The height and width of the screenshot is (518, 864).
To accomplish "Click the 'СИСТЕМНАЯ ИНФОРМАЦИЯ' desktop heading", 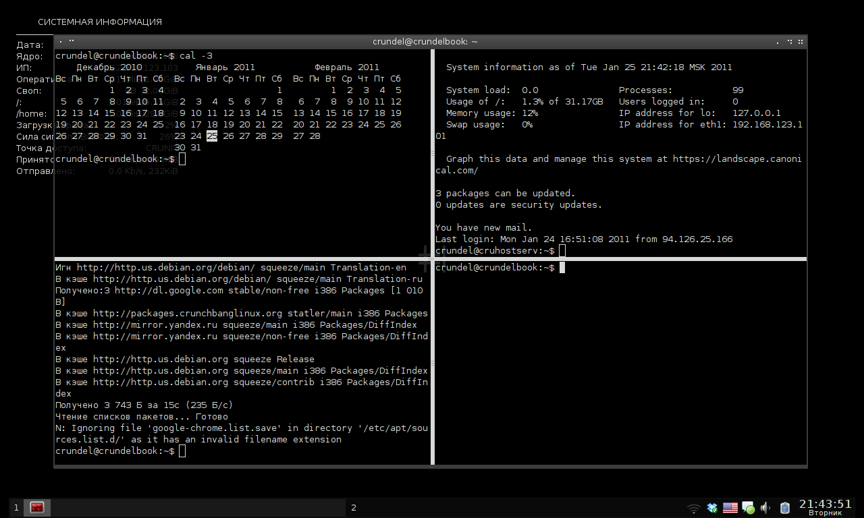I will click(100, 22).
